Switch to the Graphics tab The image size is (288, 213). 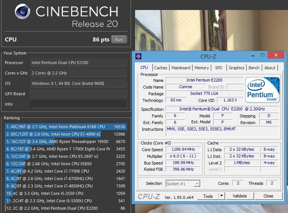(x=236, y=68)
